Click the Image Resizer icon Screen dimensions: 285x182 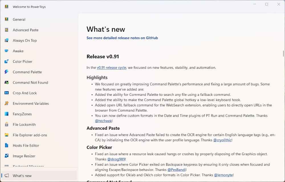[x=7, y=156]
